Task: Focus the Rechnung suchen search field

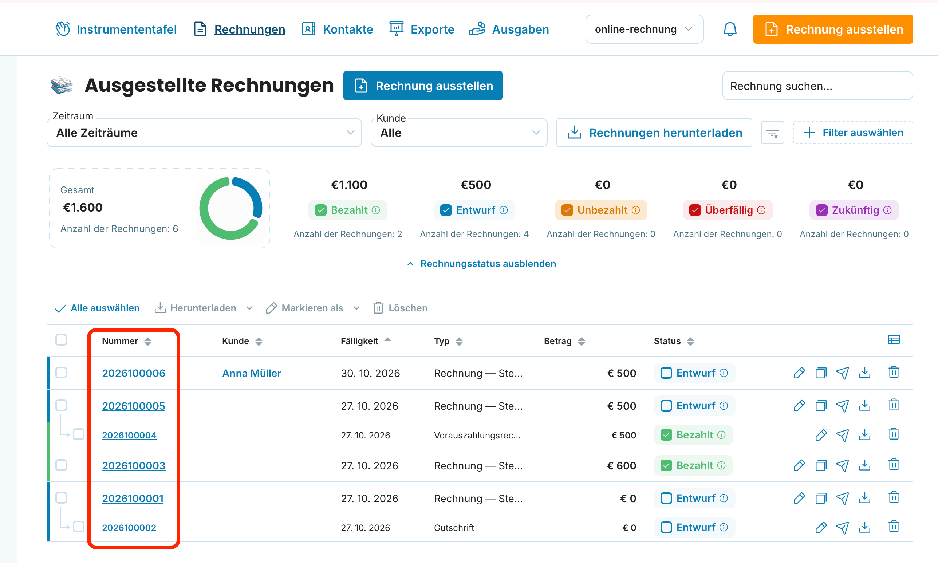Action: (x=817, y=86)
